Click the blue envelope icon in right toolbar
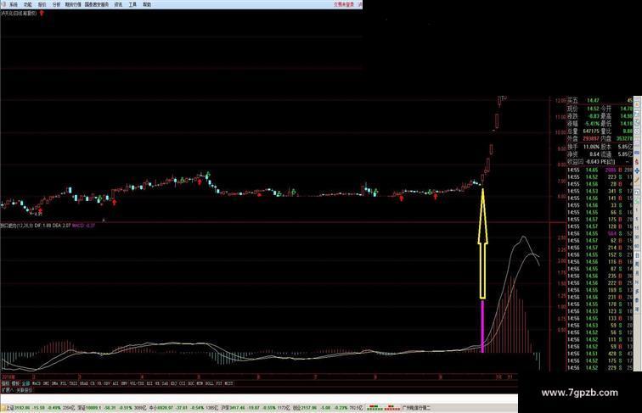This screenshot has width=642, height=413. coord(637,153)
